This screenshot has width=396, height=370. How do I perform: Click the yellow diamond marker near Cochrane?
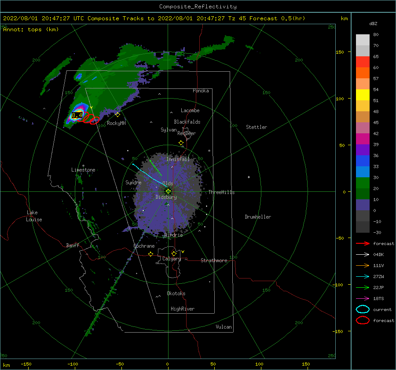pyautogui.click(x=151, y=254)
